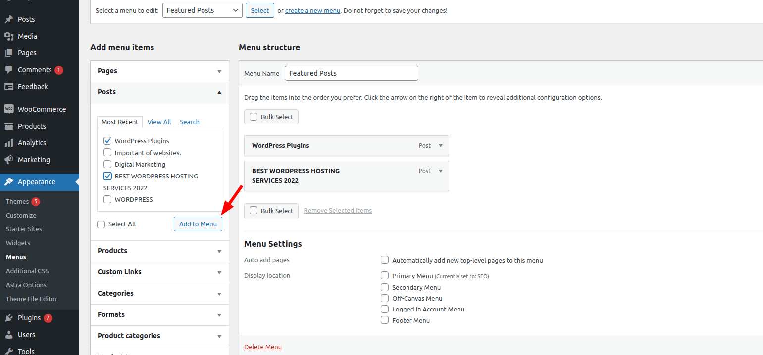763x355 pixels.
Task: Click the Media icon in sidebar
Action: point(9,36)
